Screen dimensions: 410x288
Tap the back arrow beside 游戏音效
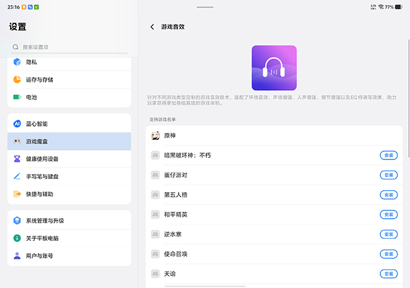[x=152, y=27]
